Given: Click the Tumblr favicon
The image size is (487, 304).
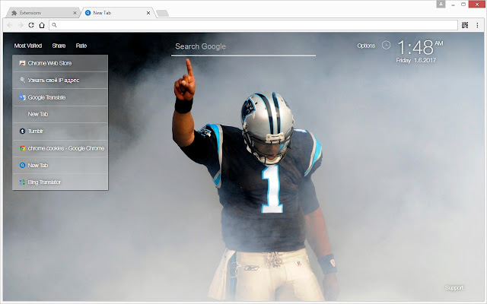Looking at the screenshot, I should 22,131.
